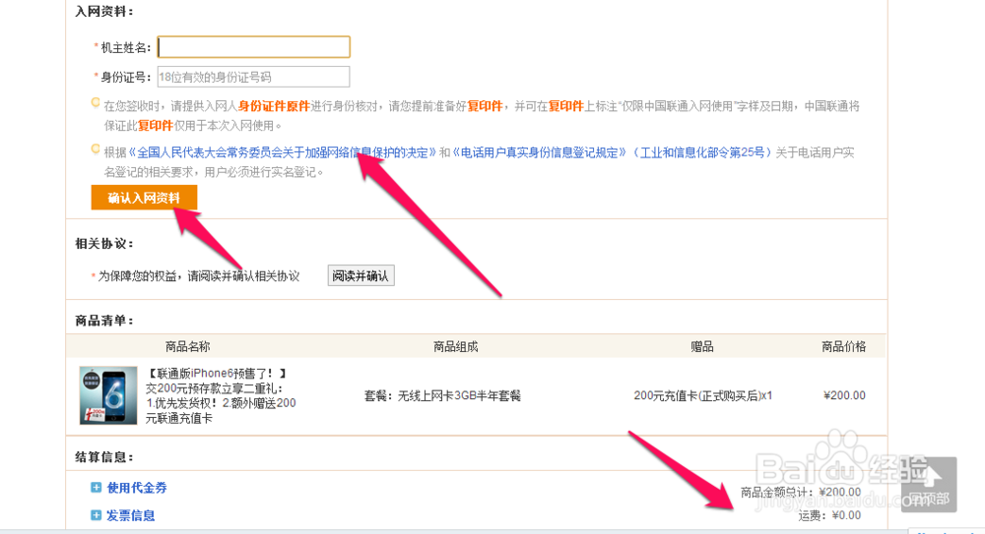Click the 相关协议 section heading

pyautogui.click(x=104, y=244)
